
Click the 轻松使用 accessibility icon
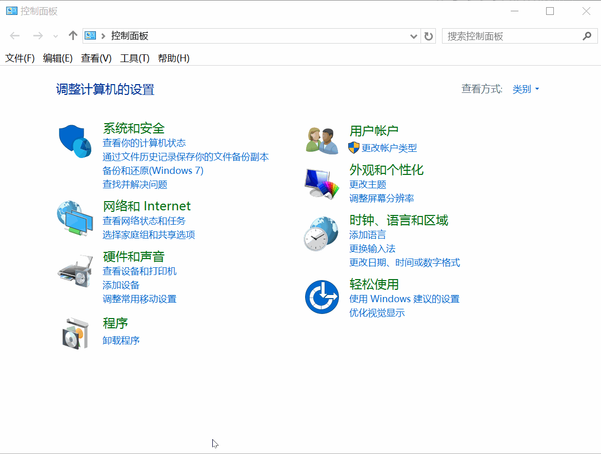click(x=322, y=296)
